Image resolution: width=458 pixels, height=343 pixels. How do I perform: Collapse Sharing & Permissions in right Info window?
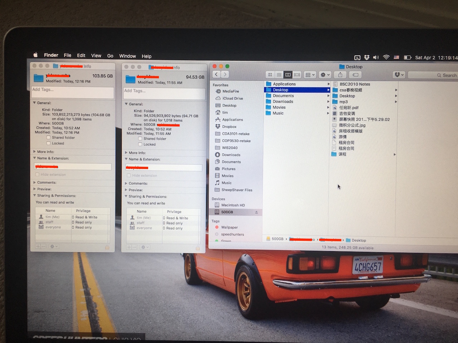pos(126,197)
